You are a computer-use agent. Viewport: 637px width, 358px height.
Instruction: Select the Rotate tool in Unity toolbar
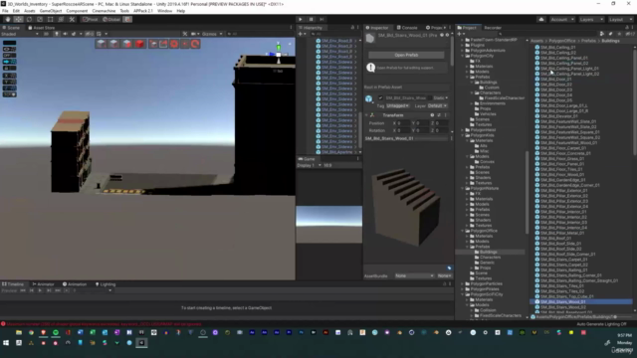click(x=29, y=19)
